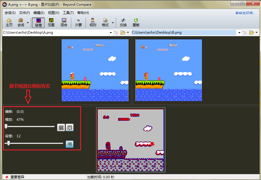The height and width of the screenshot is (180, 261).
Task: Click left path go-arrow icon
Action: point(116,33)
